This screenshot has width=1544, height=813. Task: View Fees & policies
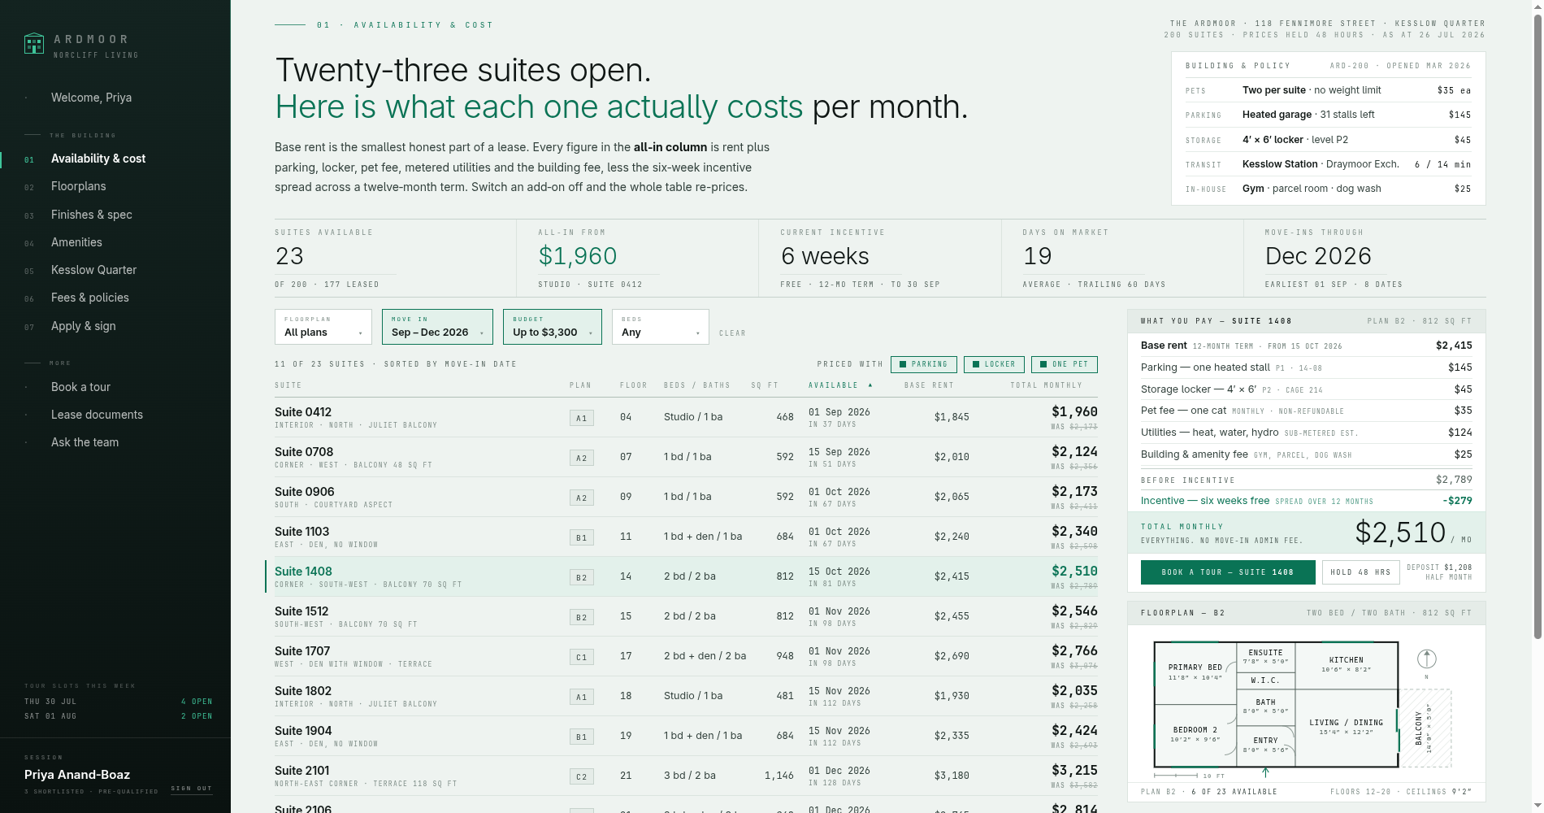tap(89, 298)
